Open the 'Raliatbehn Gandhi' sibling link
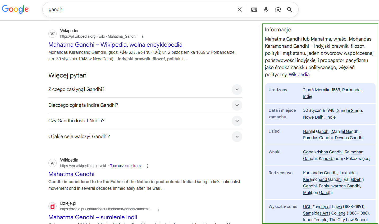 tap(334, 183)
